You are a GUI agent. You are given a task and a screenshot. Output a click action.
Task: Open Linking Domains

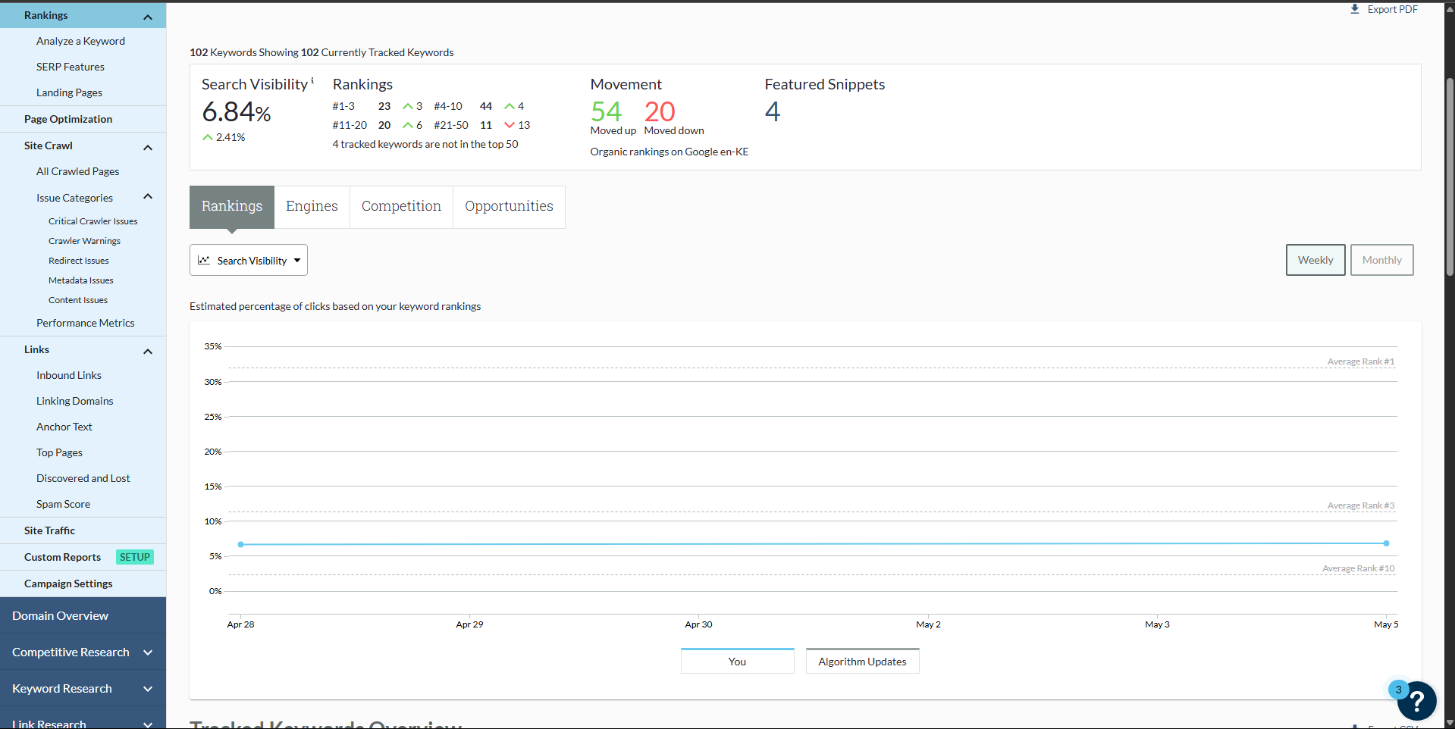pos(74,401)
